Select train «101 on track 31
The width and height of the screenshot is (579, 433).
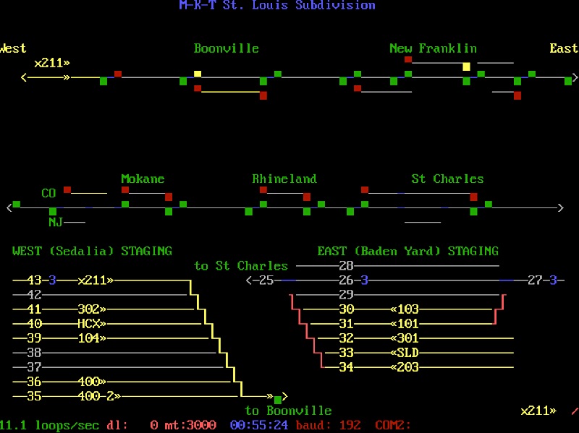pyautogui.click(x=405, y=324)
